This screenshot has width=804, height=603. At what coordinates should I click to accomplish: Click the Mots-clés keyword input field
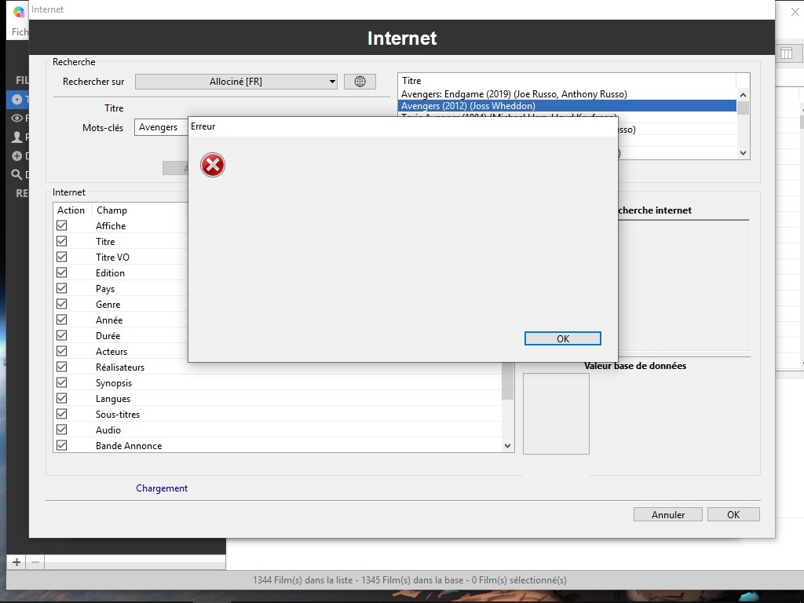pyautogui.click(x=162, y=127)
